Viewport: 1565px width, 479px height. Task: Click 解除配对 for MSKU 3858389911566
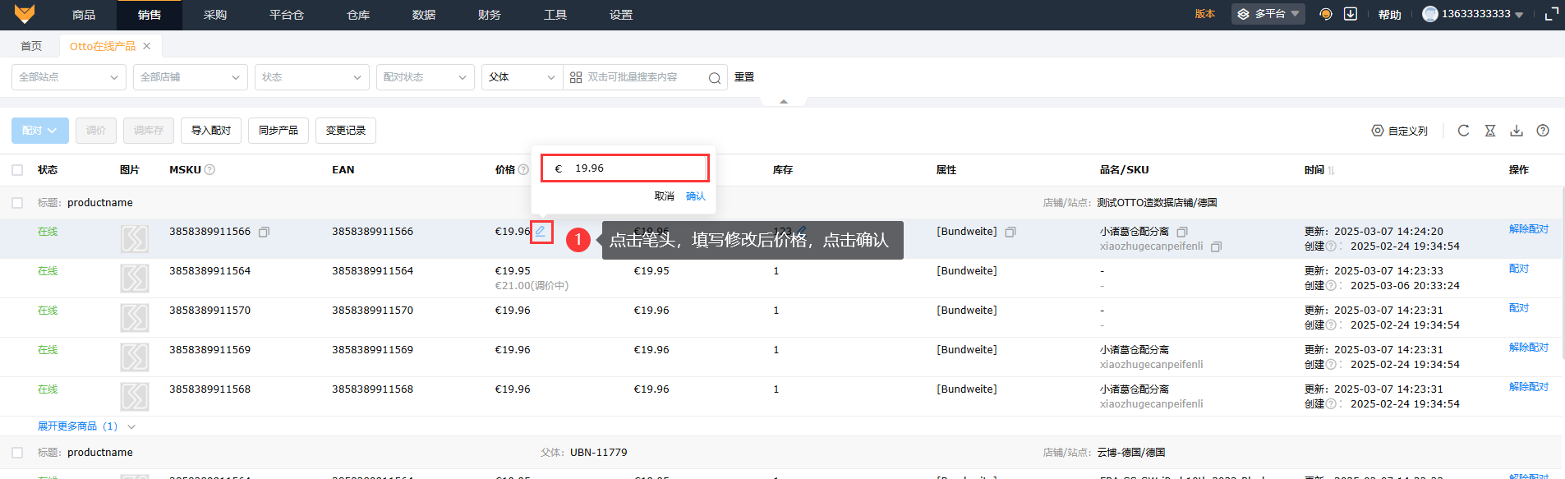(x=1529, y=229)
